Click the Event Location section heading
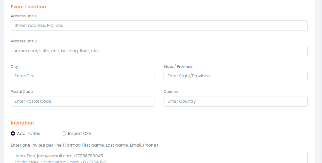 pyautogui.click(x=28, y=7)
